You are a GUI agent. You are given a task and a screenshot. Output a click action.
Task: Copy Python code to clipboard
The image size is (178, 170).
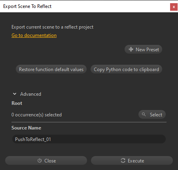126,69
